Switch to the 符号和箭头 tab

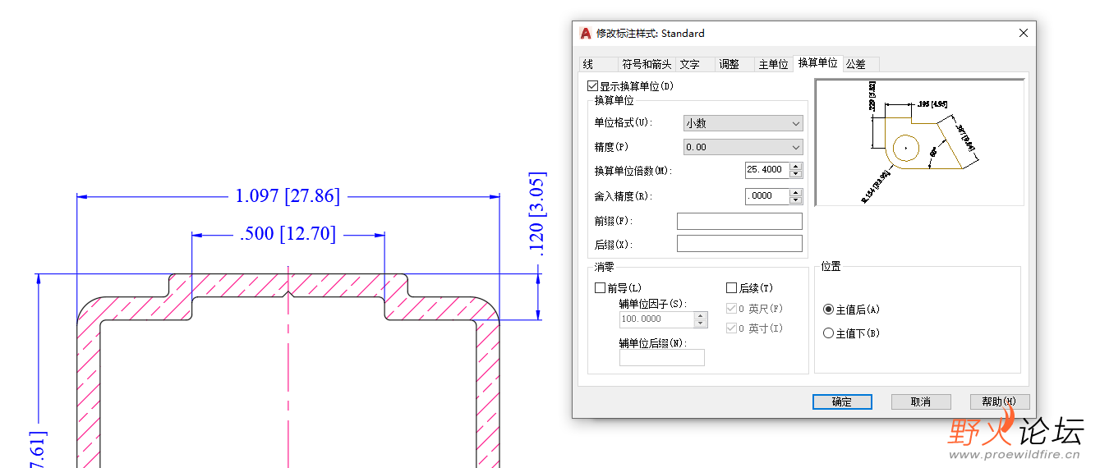click(x=647, y=64)
